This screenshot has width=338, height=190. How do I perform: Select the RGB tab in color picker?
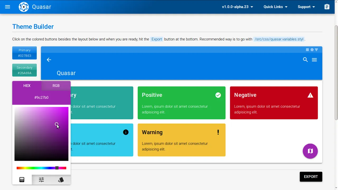pyautogui.click(x=56, y=85)
